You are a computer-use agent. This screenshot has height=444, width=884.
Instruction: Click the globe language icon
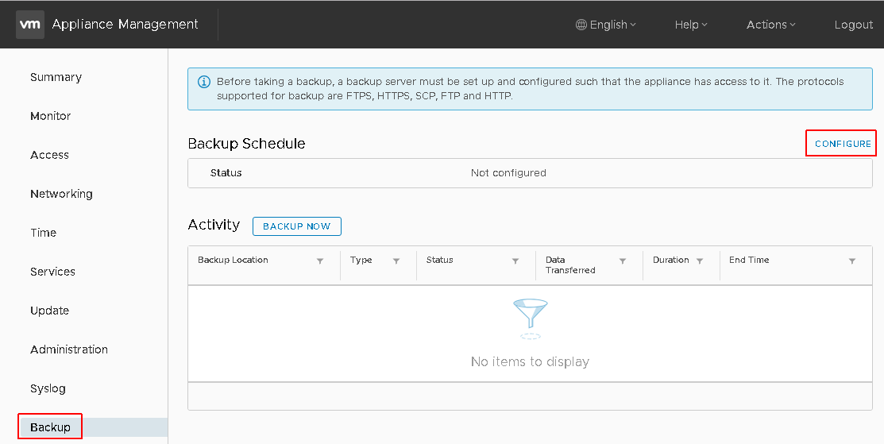point(581,25)
